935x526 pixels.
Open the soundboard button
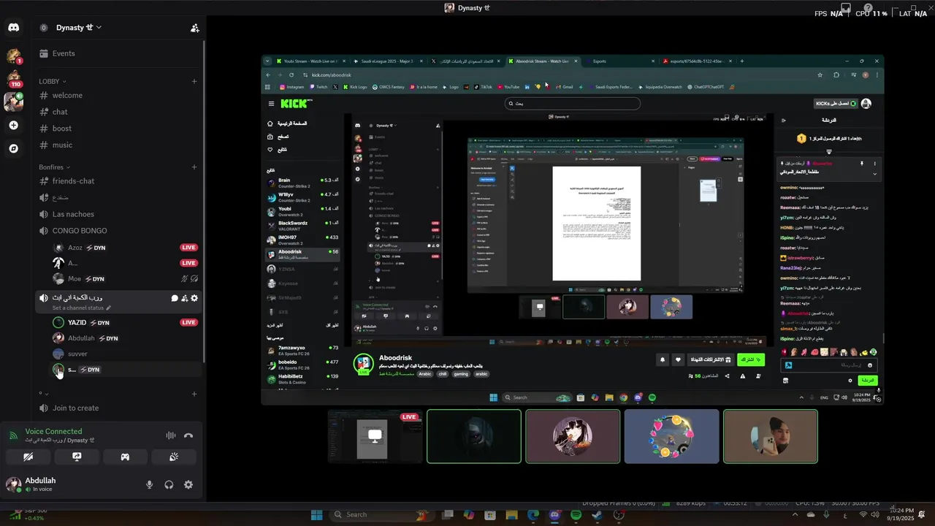click(174, 457)
